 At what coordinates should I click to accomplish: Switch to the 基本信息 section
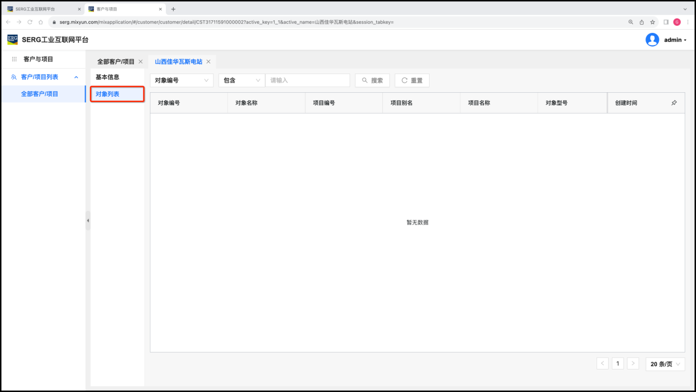(x=108, y=77)
